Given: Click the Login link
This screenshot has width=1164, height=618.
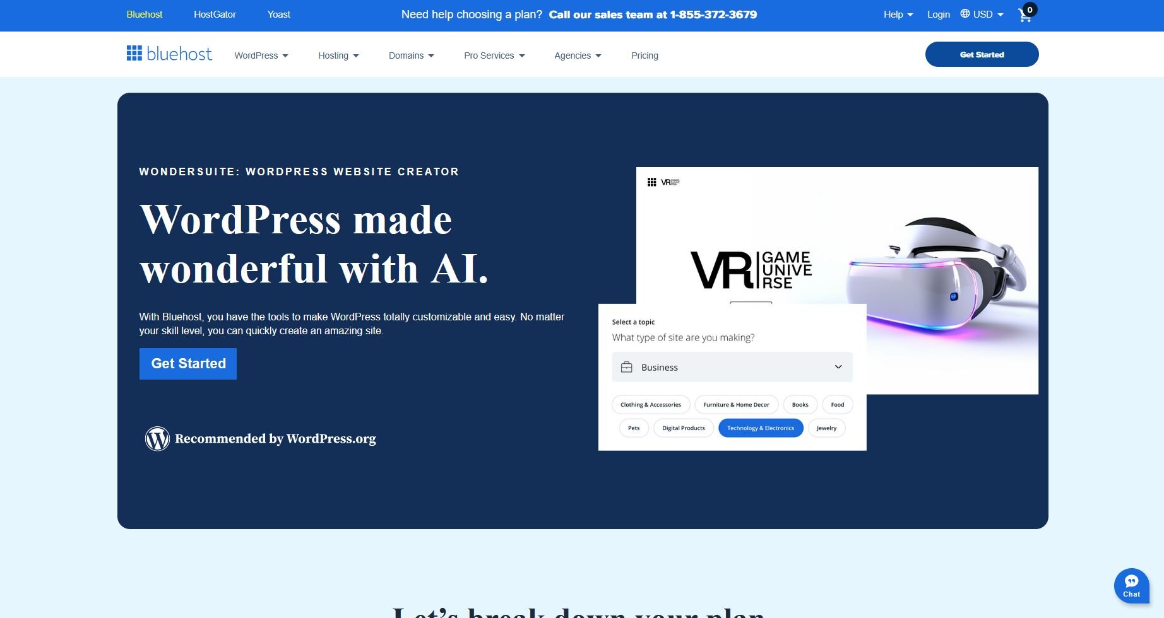Looking at the screenshot, I should click(938, 15).
